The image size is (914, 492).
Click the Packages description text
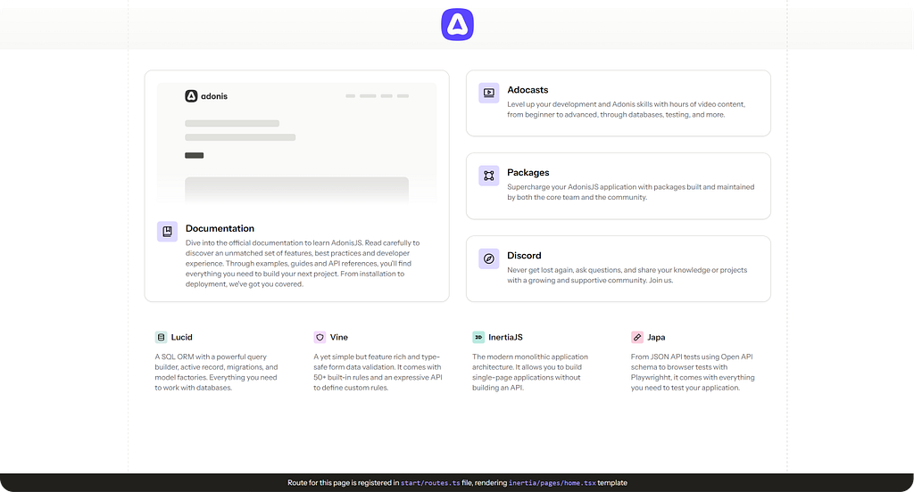click(x=631, y=193)
